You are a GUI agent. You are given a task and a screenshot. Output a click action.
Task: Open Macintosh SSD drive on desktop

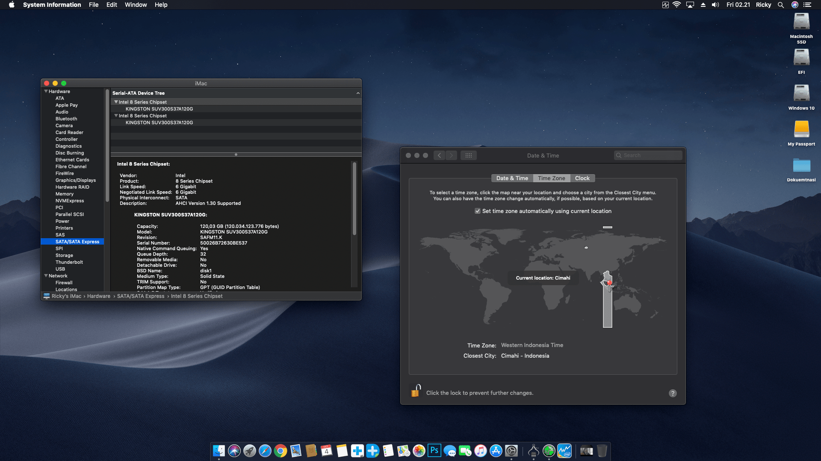tap(801, 22)
